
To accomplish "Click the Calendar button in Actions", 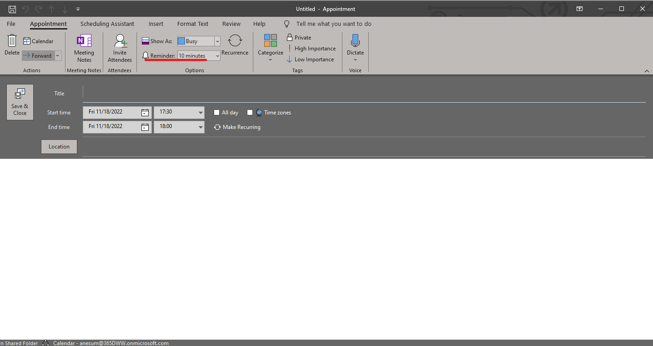I will click(x=39, y=41).
